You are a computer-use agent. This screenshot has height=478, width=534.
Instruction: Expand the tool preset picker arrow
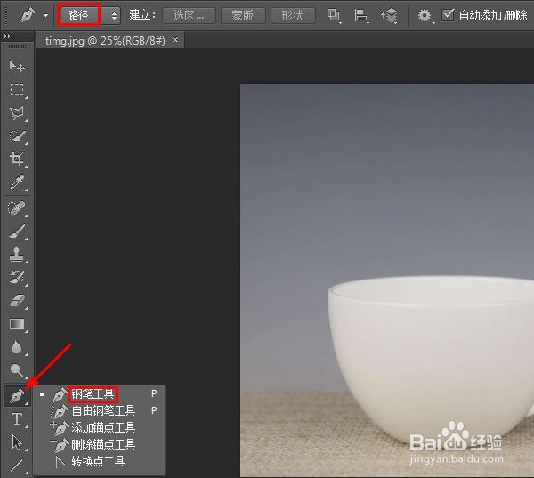45,15
